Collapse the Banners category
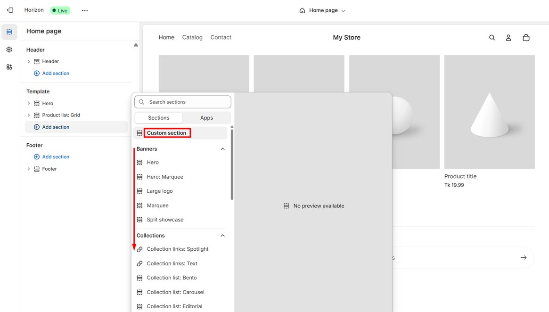 point(222,149)
